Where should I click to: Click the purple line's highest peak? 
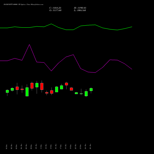[29, 45]
